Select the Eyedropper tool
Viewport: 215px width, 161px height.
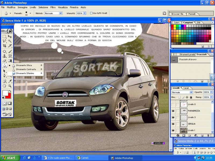click(10, 81)
